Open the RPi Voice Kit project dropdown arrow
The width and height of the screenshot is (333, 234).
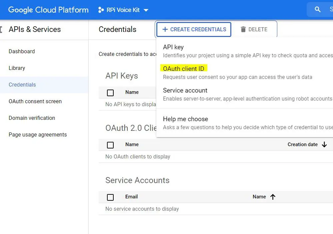click(146, 10)
